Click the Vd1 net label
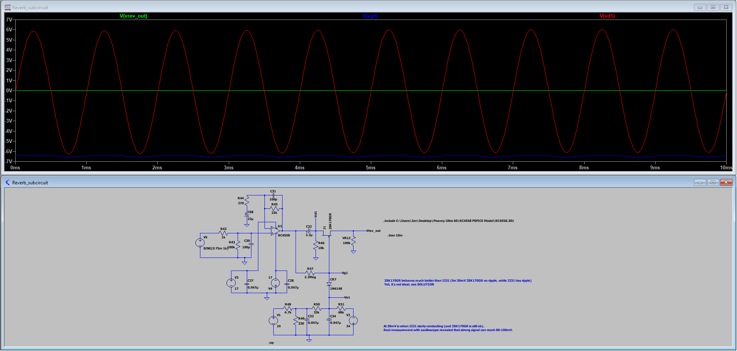The height and width of the screenshot is (351, 737). click(x=316, y=214)
